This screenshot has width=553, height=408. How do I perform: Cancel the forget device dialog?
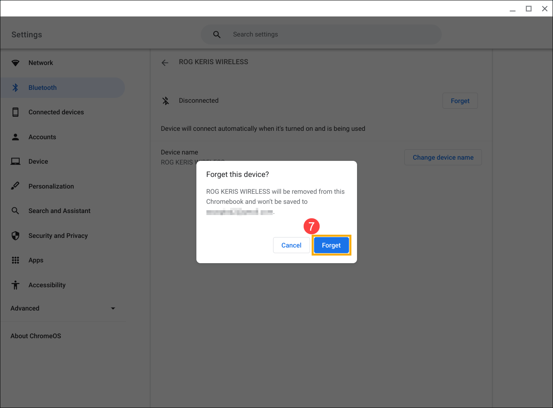pyautogui.click(x=291, y=245)
